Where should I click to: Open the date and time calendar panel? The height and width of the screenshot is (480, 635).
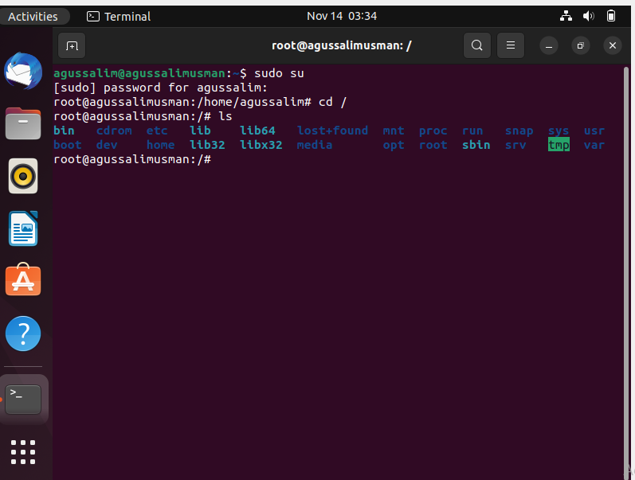341,16
